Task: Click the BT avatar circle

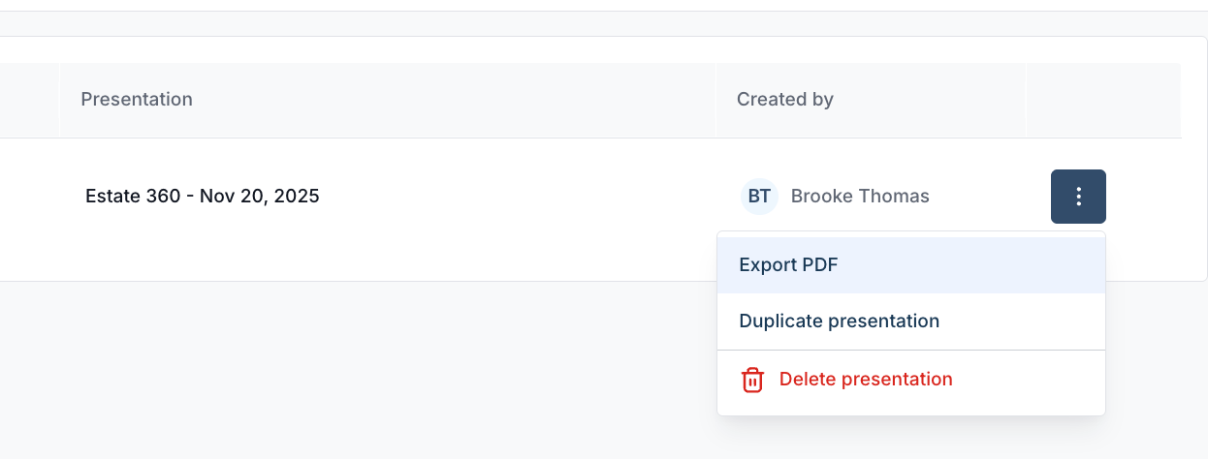Action: 759,197
